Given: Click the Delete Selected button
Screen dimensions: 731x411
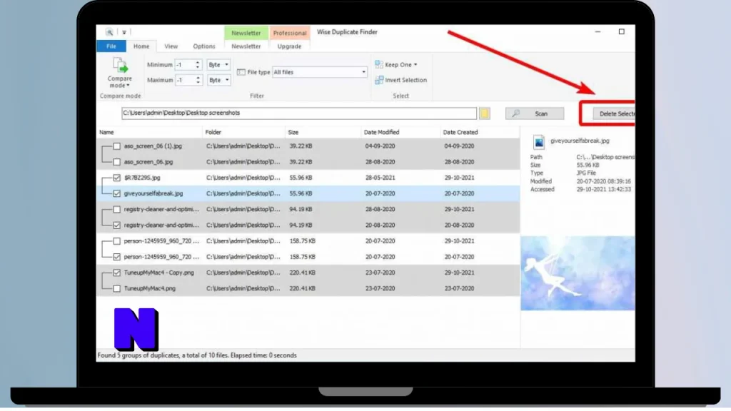Looking at the screenshot, I should click(x=613, y=113).
